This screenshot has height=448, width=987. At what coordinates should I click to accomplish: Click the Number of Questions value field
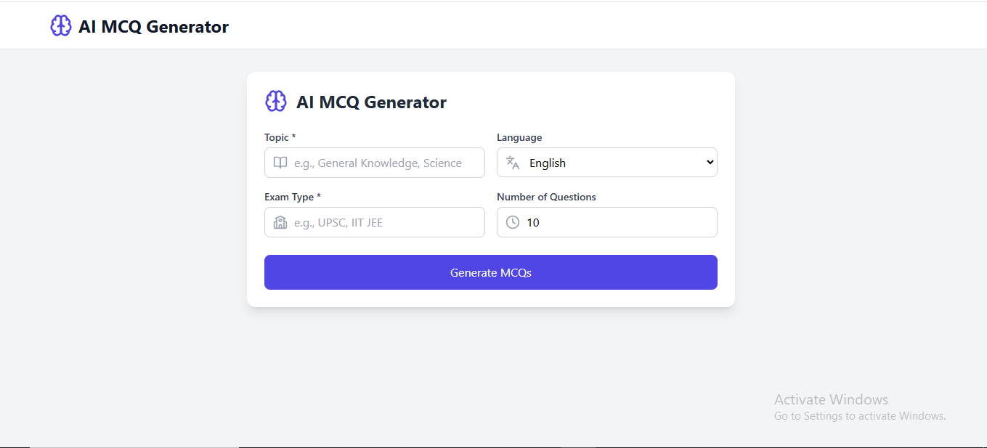tap(606, 222)
